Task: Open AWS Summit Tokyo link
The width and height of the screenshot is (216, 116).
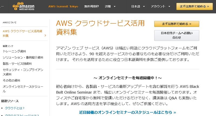Action: (63, 6)
